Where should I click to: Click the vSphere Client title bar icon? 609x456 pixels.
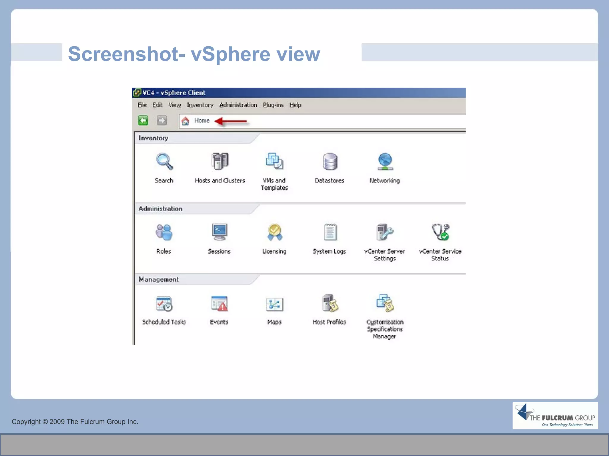coord(137,93)
